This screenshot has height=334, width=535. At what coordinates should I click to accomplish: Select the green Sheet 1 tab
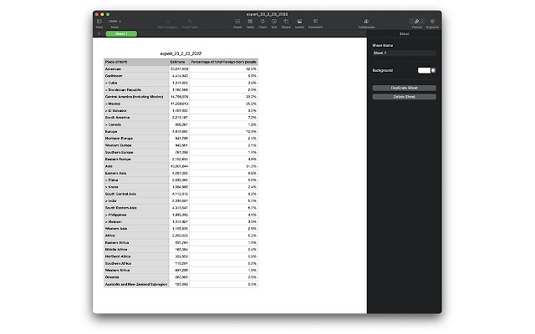pos(121,33)
